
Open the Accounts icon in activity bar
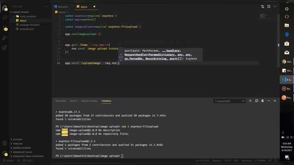point(5,143)
